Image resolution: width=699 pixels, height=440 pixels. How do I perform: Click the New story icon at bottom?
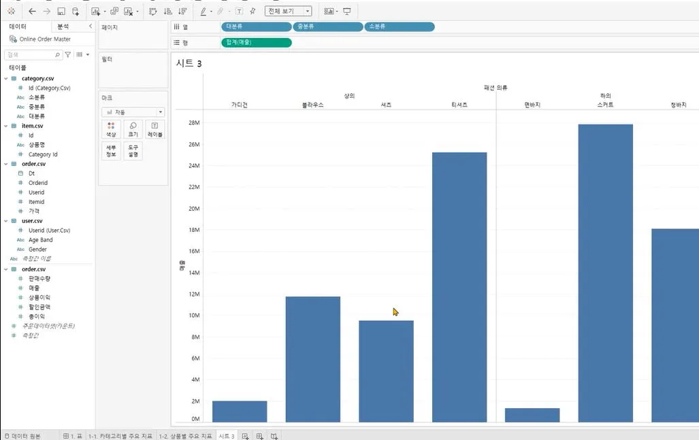[x=274, y=437]
